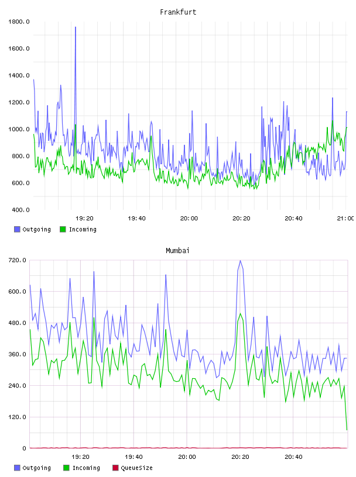This screenshot has height=477, width=356.
Task: Click the Incoming label in Mumbai legend
Action: (86, 468)
